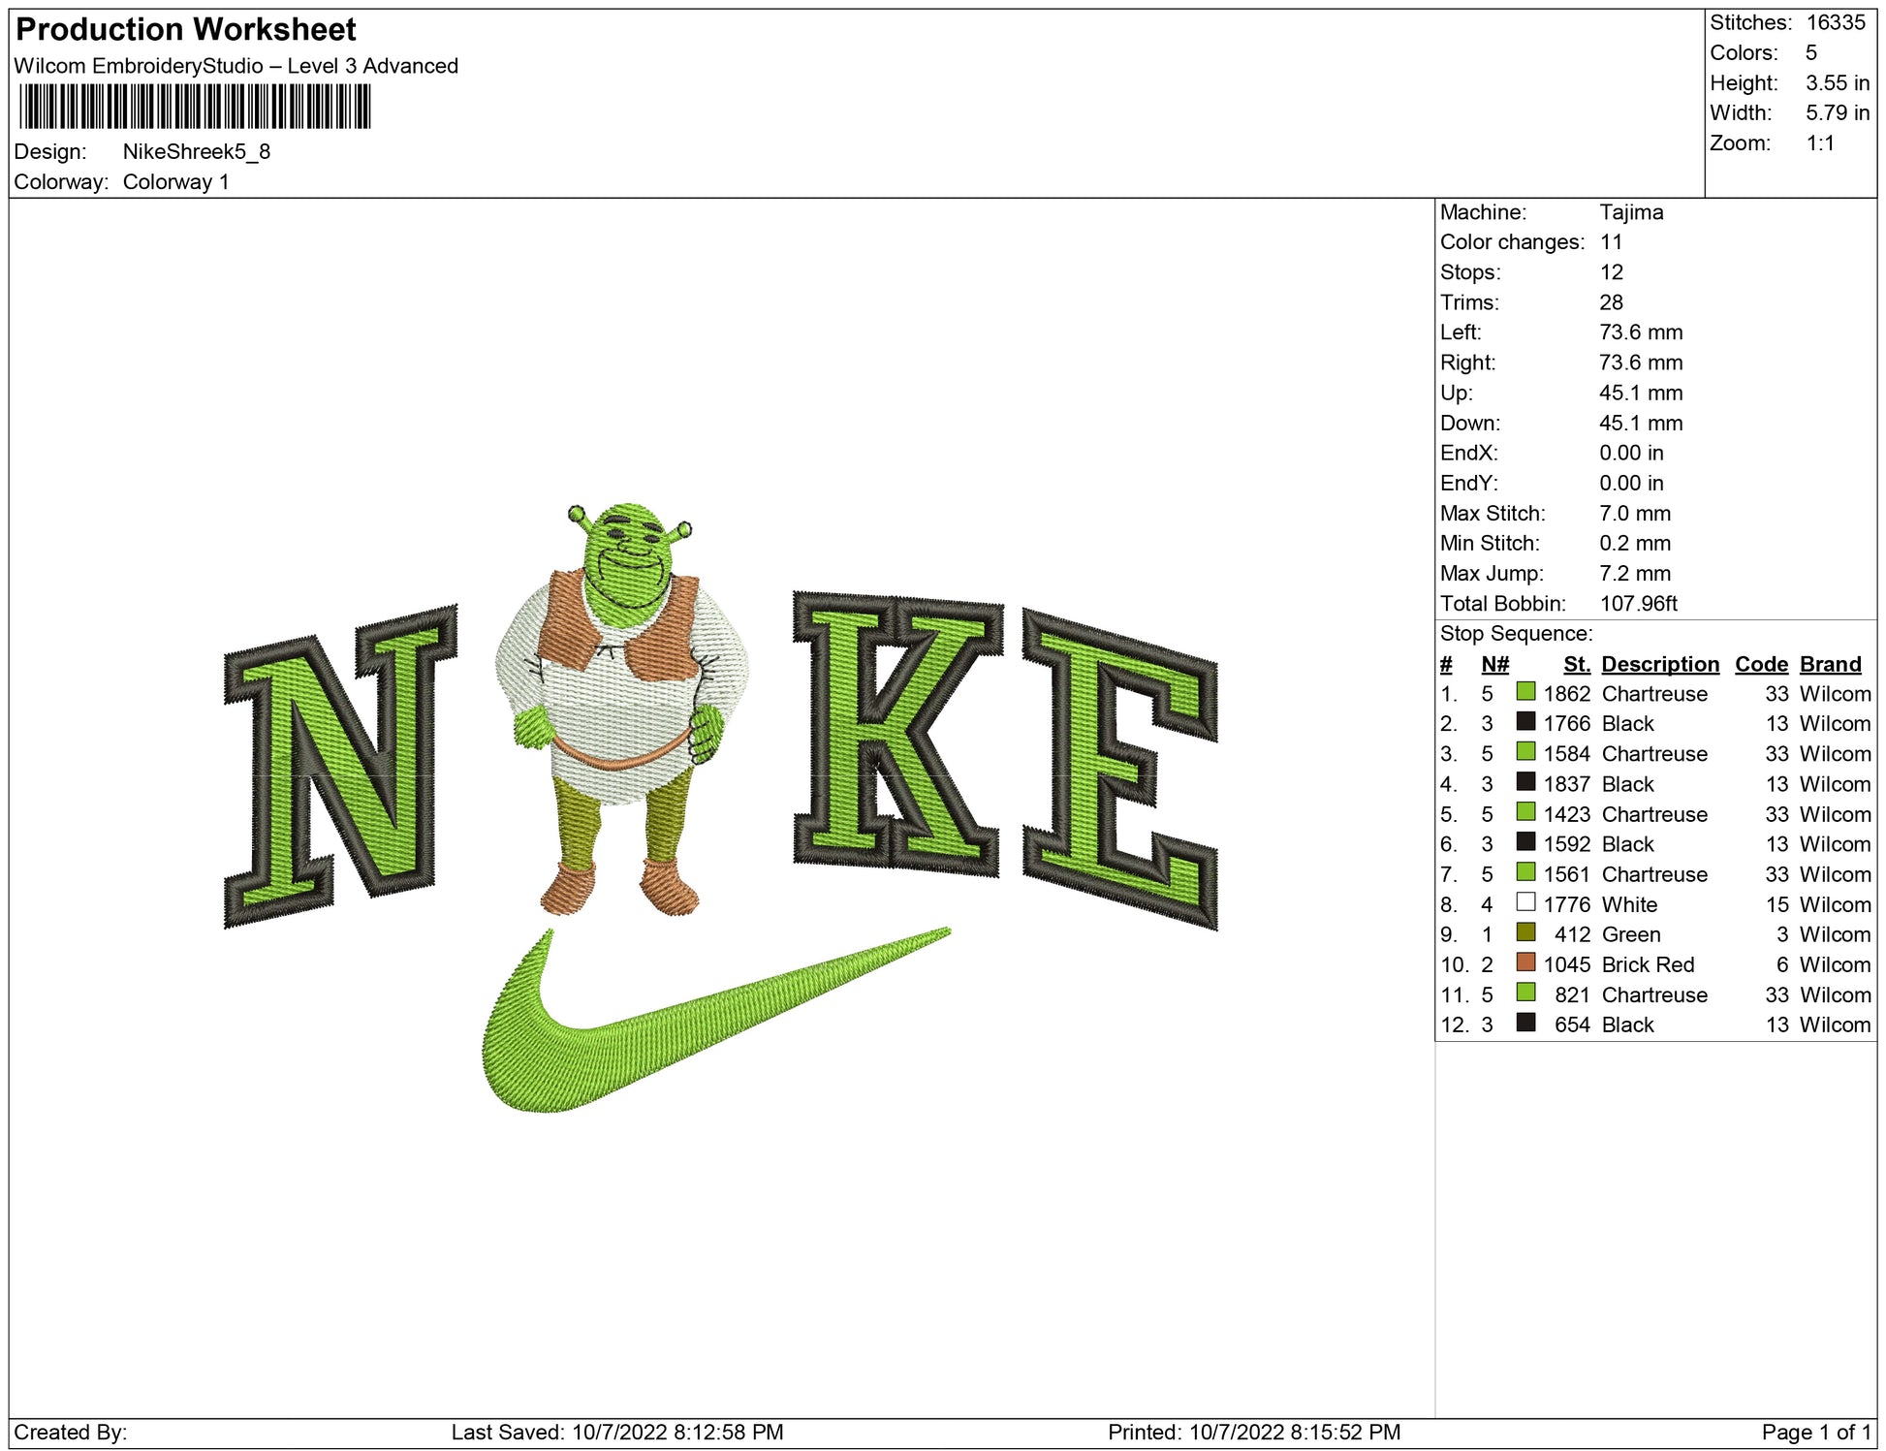Click the Brick Red swatch in stop 10
Viewport: 1886px width, 1451px height.
coord(1525,962)
